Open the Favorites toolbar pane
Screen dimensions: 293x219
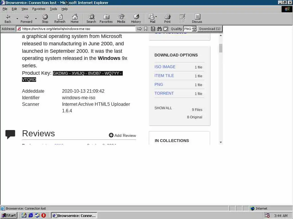coord(106,19)
